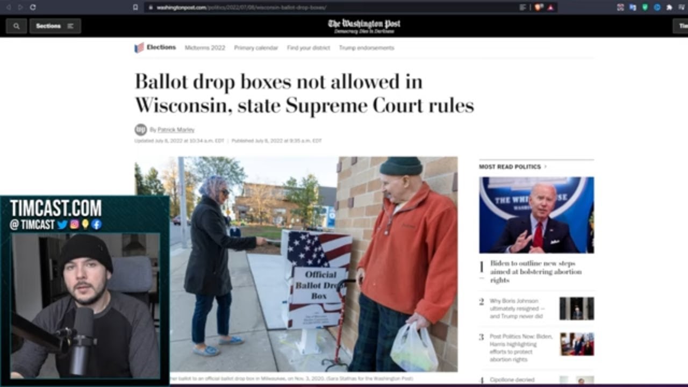This screenshot has width=688, height=387.
Task: Click the Elections section logo icon
Action: [139, 48]
